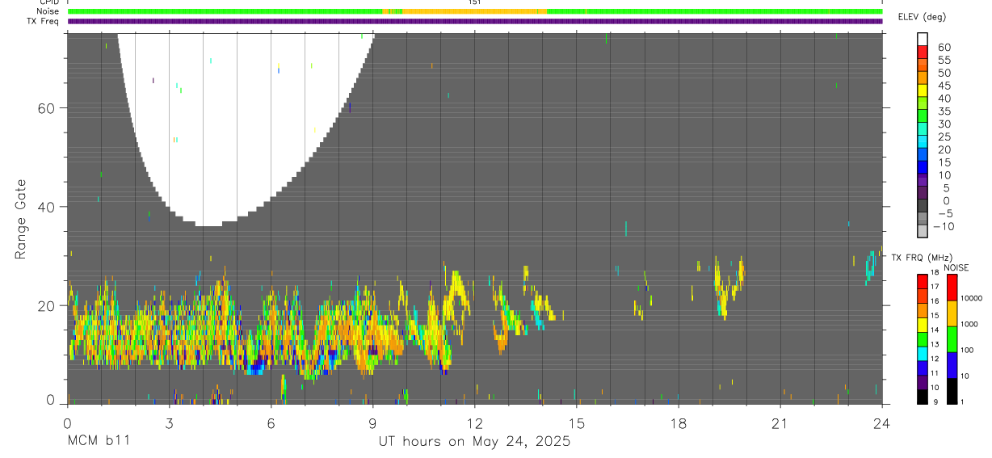The image size is (992, 458).
Task: Click the white top box of ELEV colorbar
Action: (x=923, y=39)
